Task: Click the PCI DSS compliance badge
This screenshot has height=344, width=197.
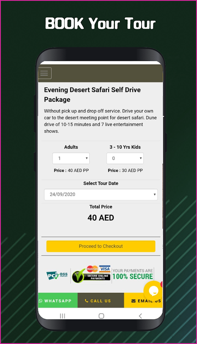Action: [x=57, y=275]
